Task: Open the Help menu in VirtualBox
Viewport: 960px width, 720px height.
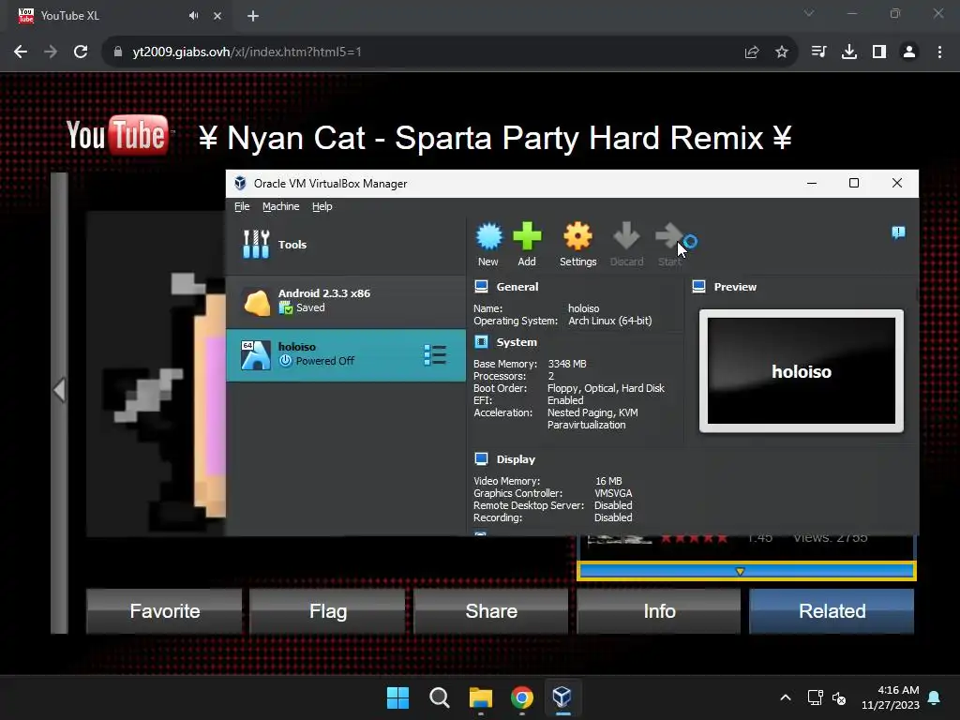Action: pyautogui.click(x=322, y=206)
